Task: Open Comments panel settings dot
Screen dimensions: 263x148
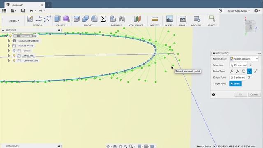Action: click(x=59, y=146)
